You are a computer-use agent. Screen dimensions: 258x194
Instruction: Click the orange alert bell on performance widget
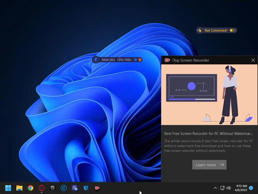(140, 60)
